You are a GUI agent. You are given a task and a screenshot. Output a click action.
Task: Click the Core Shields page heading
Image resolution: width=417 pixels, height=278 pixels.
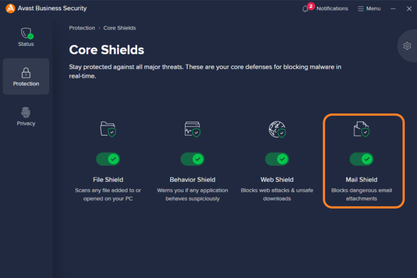tap(106, 50)
